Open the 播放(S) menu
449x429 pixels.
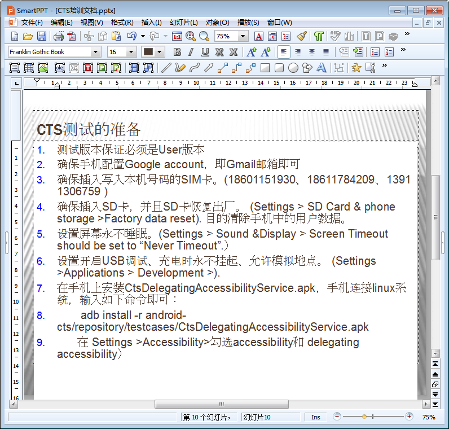click(248, 23)
